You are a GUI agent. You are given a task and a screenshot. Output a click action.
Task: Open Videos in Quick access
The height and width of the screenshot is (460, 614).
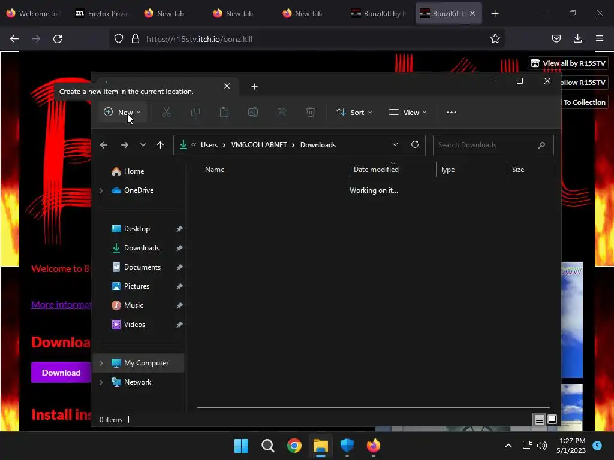(134, 325)
